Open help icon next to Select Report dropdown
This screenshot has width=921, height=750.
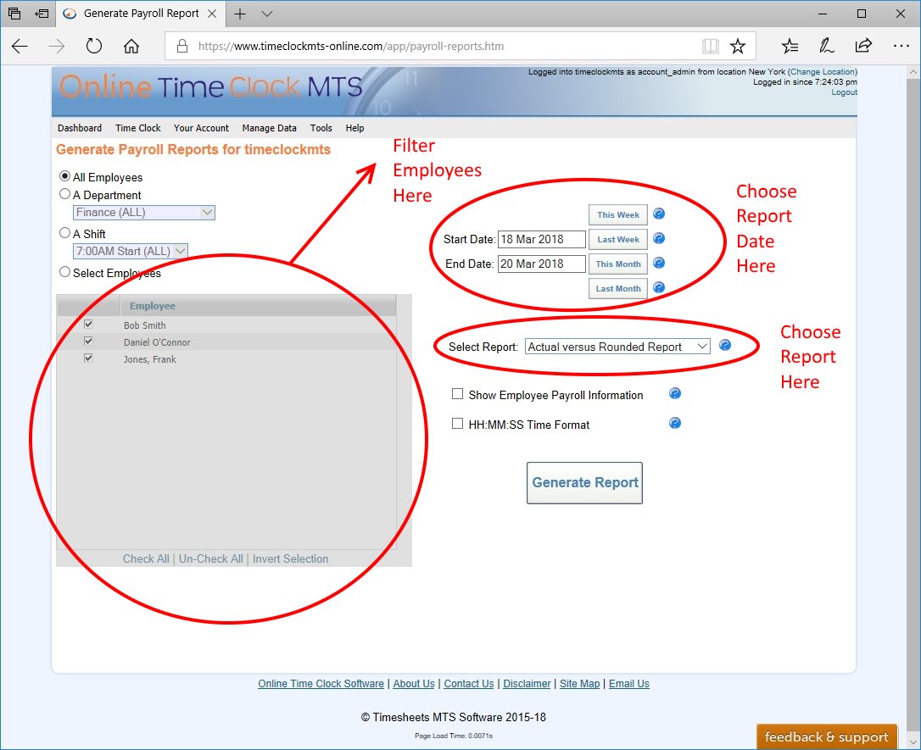[725, 345]
